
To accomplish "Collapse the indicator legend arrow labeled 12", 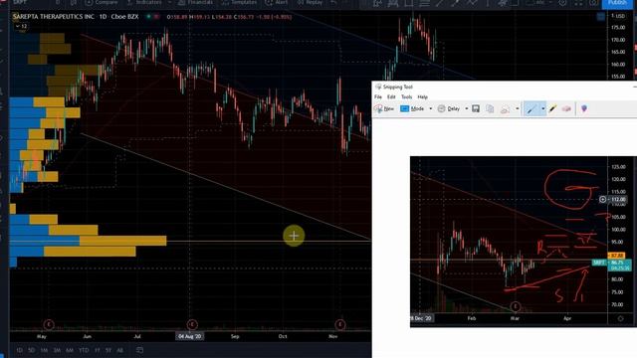I will tap(21, 27).
